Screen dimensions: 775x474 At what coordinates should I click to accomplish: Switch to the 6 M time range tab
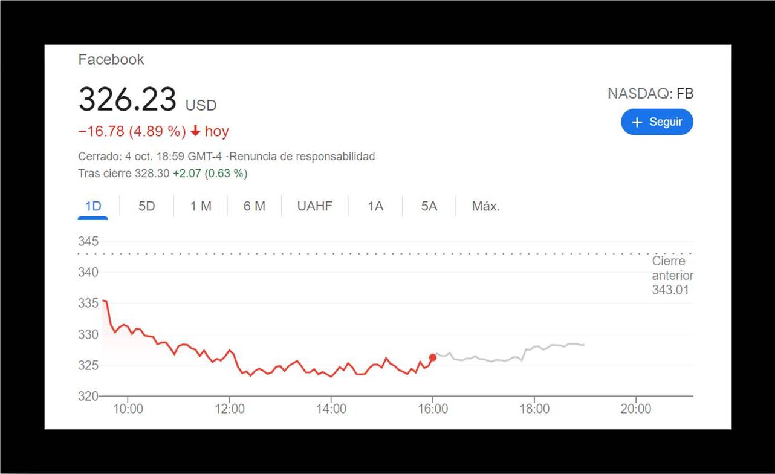pyautogui.click(x=255, y=206)
